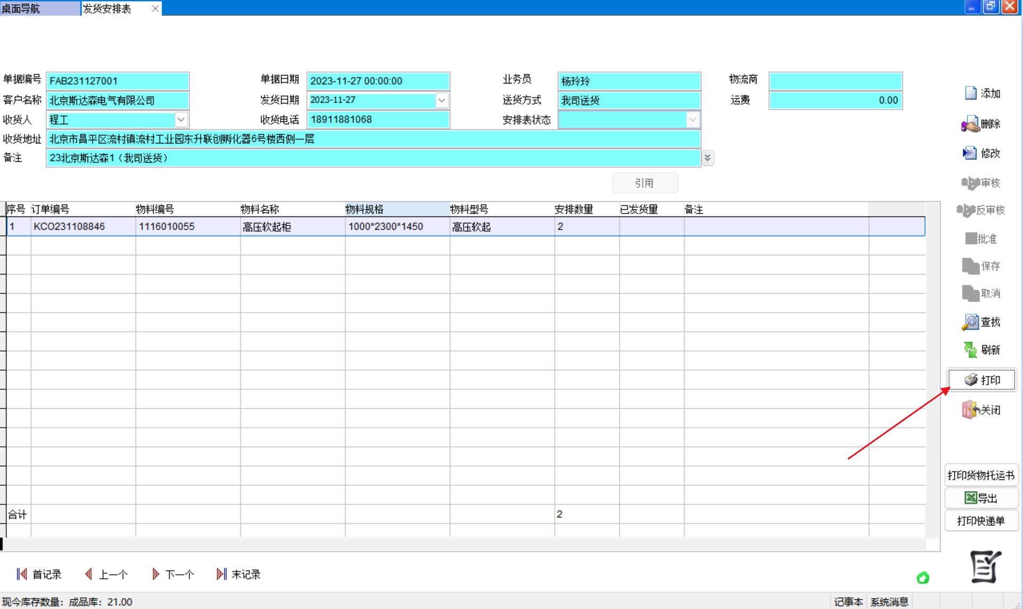
Task: Click the 打印快递单 button
Action: point(981,521)
